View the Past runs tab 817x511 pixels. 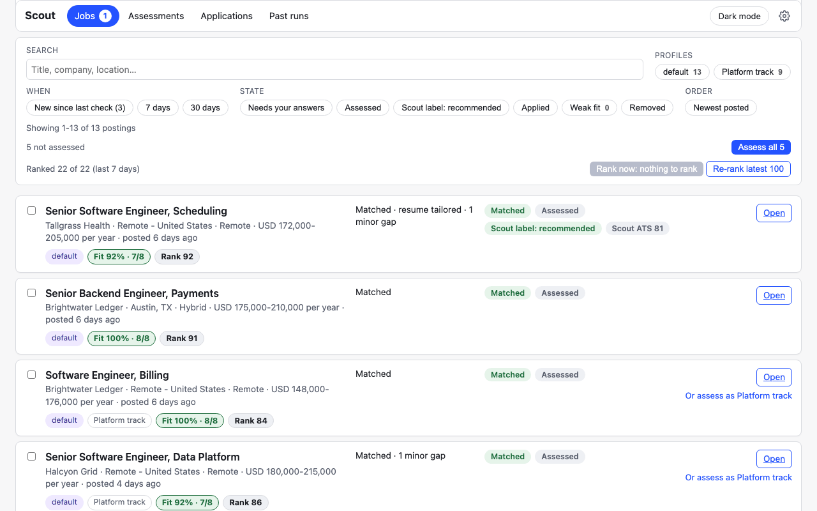pyautogui.click(x=289, y=16)
